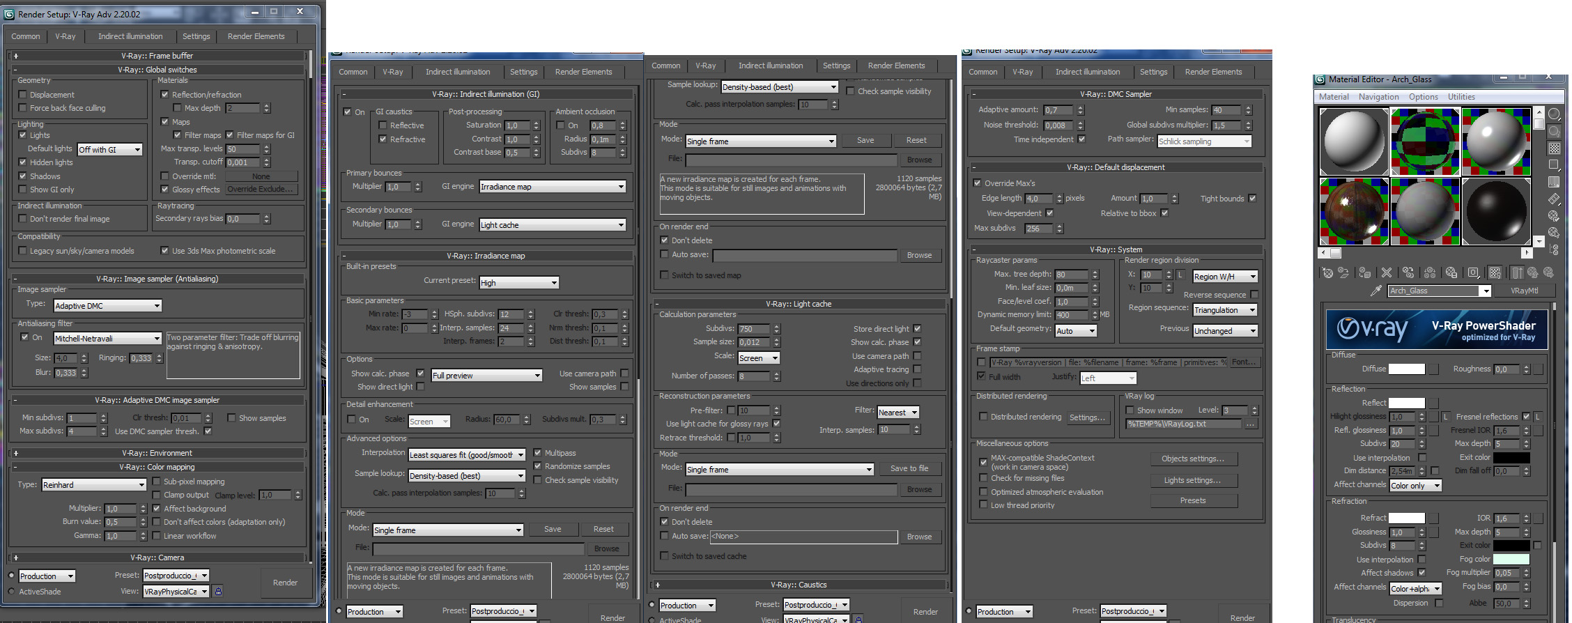Pick material with the eyedropper icon

coord(1375,291)
